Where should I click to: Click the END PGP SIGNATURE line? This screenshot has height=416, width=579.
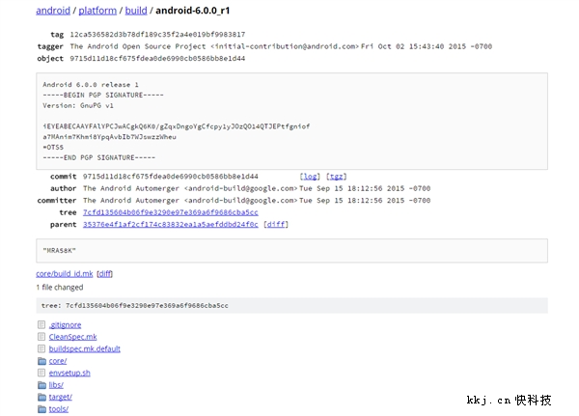99,157
